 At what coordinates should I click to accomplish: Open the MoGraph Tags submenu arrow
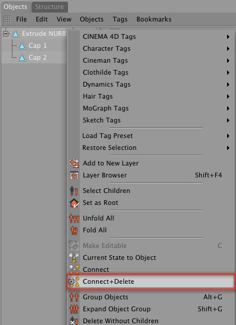point(228,108)
